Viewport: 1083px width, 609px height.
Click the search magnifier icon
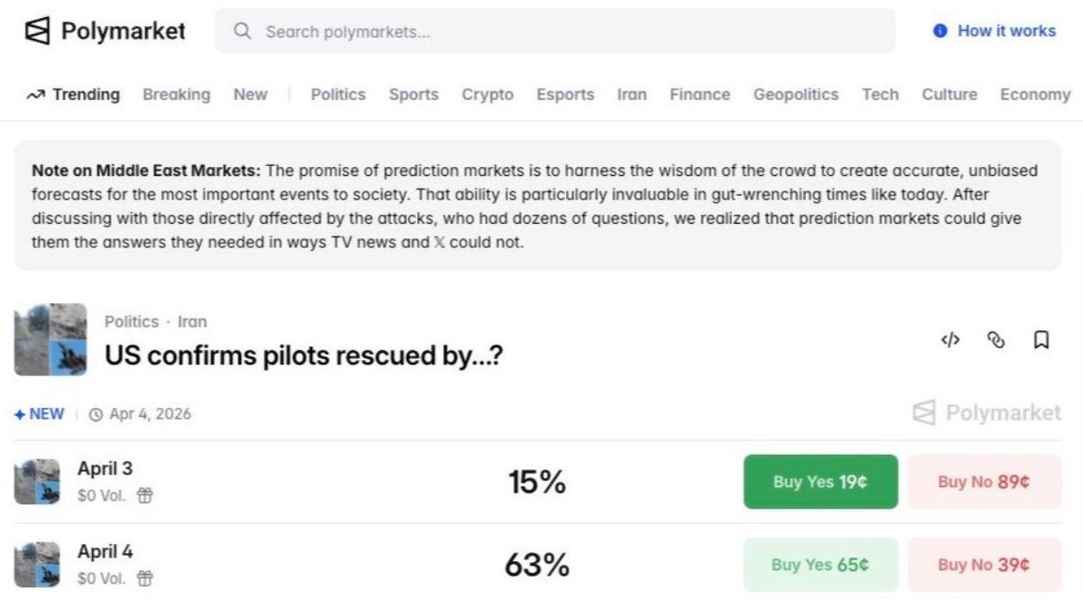[x=242, y=31]
